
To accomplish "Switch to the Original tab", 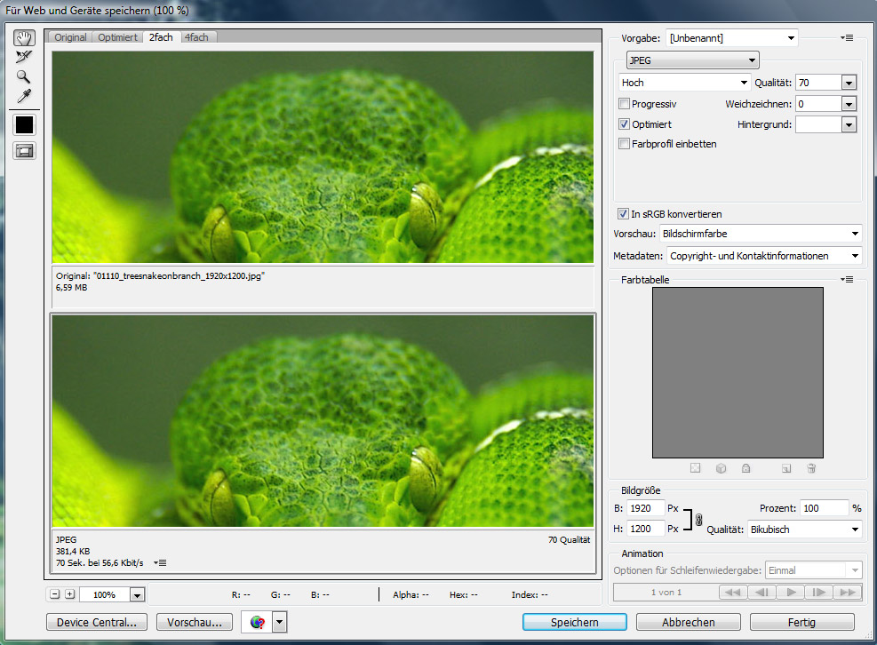I will click(70, 37).
